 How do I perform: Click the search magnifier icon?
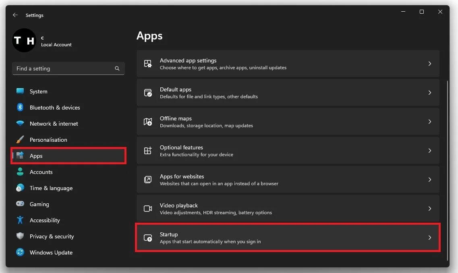click(117, 68)
